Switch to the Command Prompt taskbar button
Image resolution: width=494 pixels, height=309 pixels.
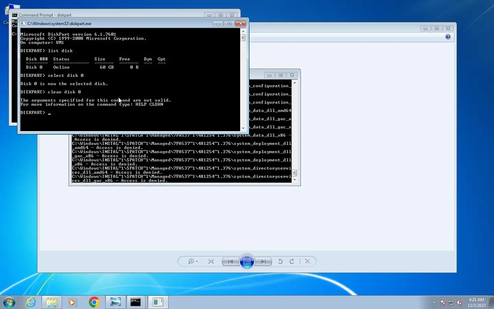pyautogui.click(x=137, y=302)
